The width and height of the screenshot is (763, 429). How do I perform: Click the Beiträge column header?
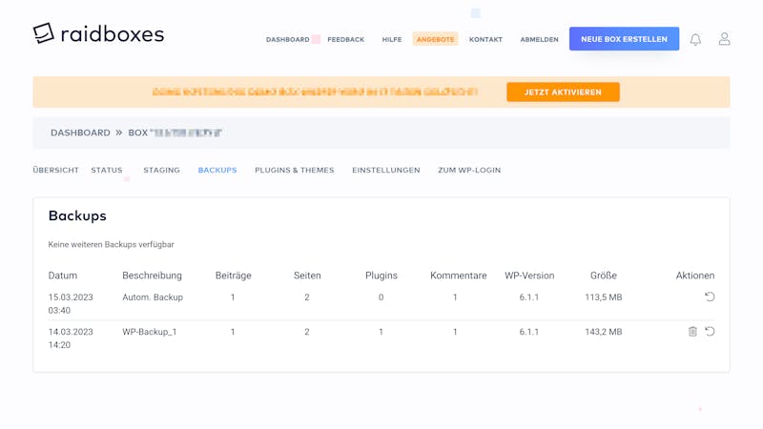tap(233, 276)
